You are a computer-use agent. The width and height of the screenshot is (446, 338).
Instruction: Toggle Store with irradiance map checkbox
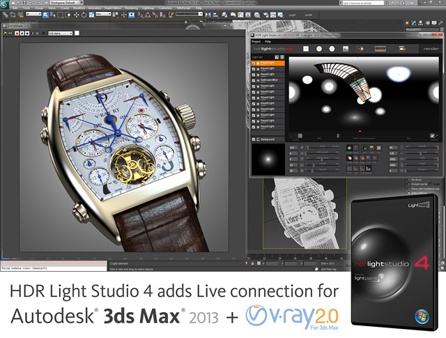tap(409, 189)
